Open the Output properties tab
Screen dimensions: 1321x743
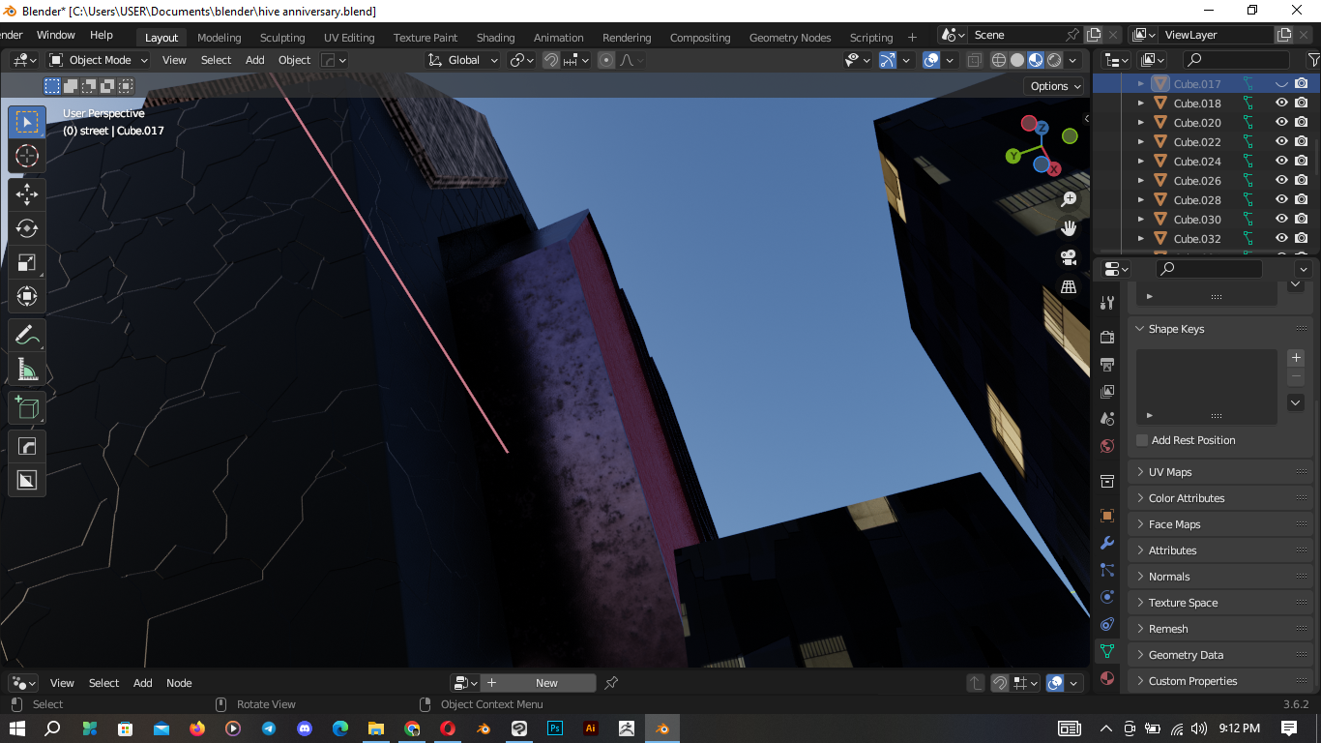1107,365
